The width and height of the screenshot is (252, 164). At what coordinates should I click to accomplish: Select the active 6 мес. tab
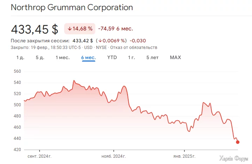tap(88, 57)
